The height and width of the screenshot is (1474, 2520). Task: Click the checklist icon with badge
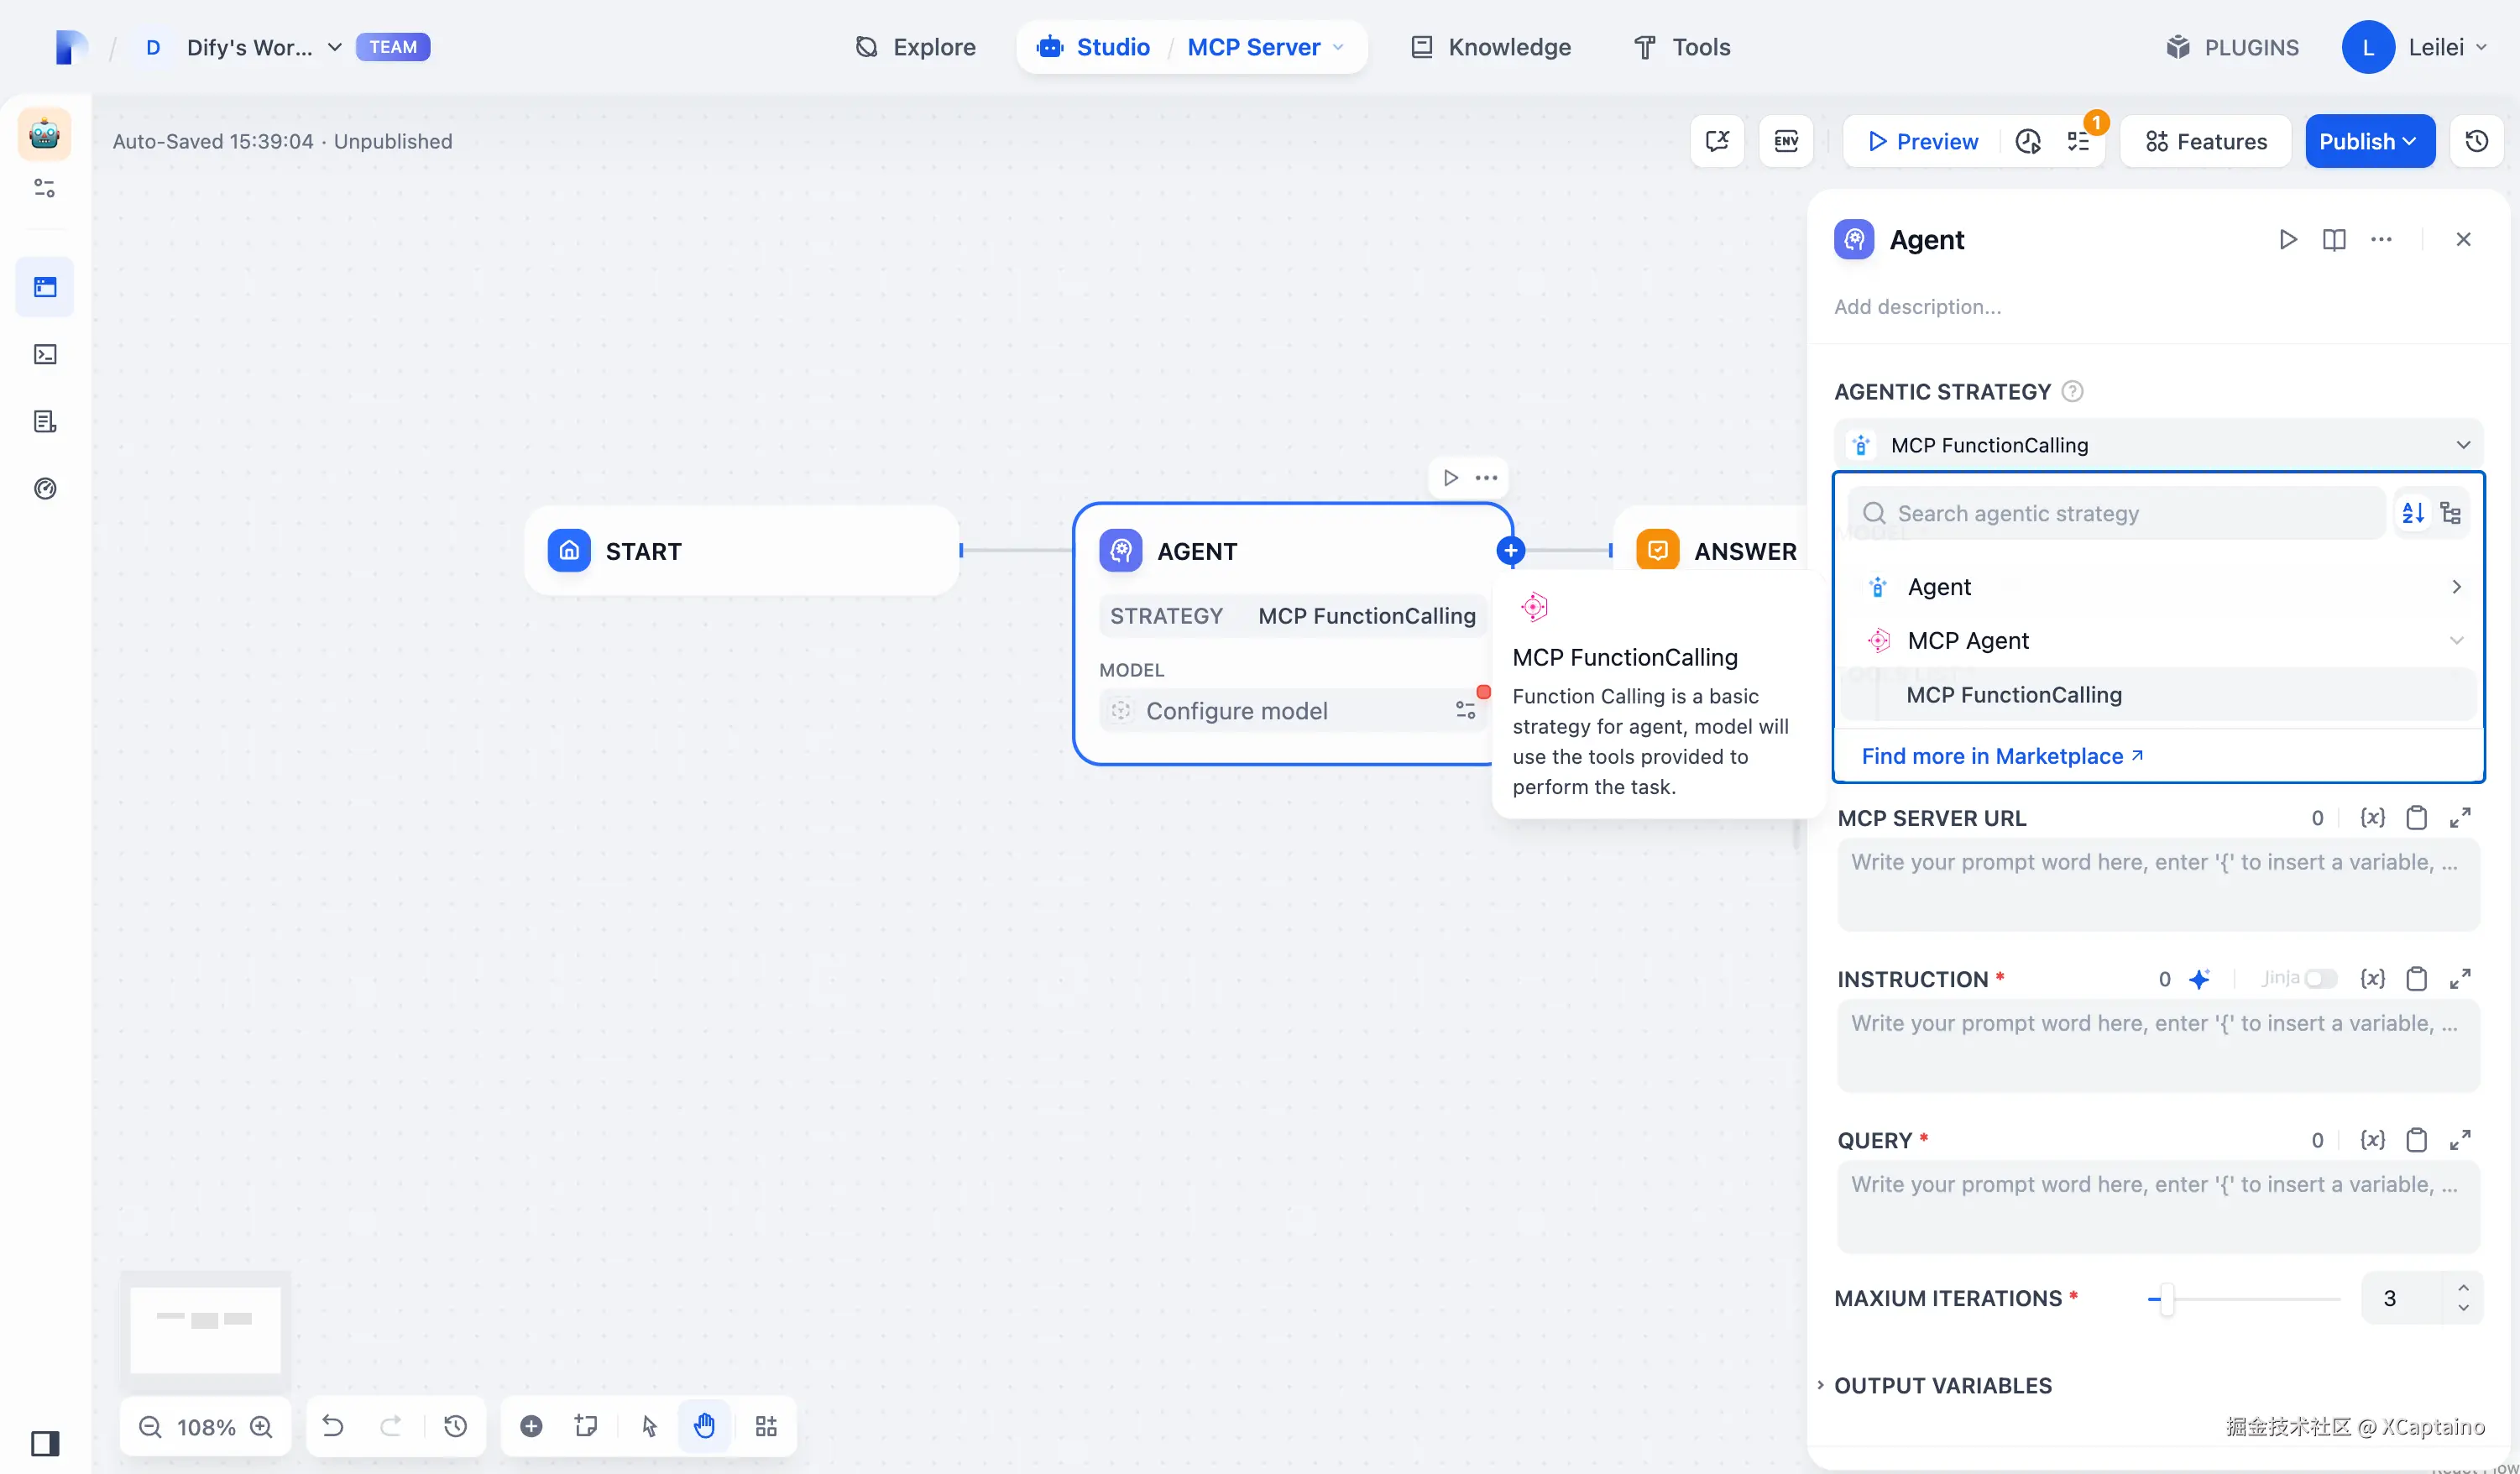pos(2079,141)
